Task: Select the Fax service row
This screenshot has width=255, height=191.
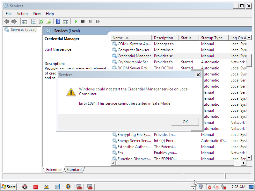Action: point(179,153)
